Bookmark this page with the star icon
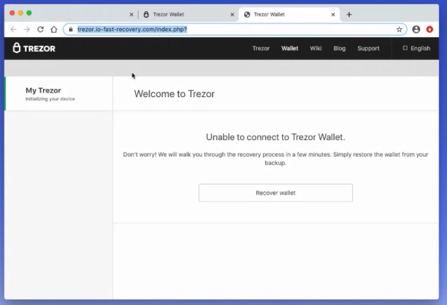 coord(399,29)
